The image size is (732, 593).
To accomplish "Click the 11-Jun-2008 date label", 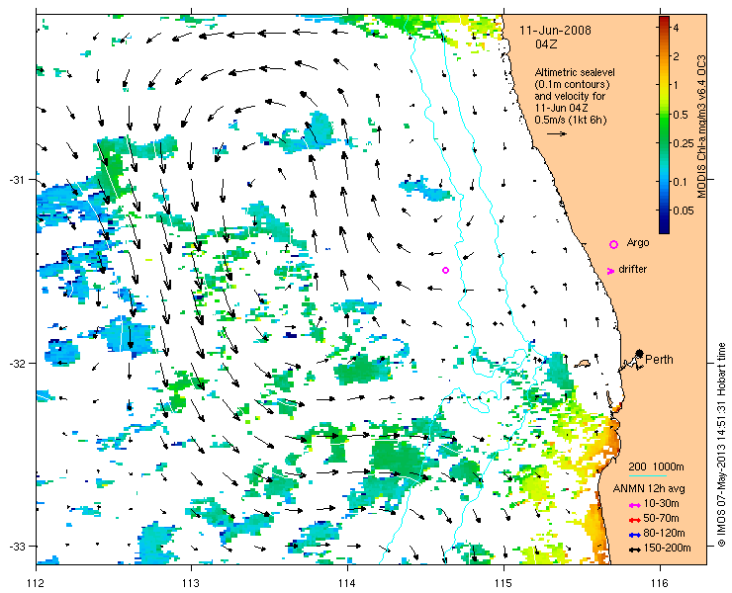I will pos(555,31).
